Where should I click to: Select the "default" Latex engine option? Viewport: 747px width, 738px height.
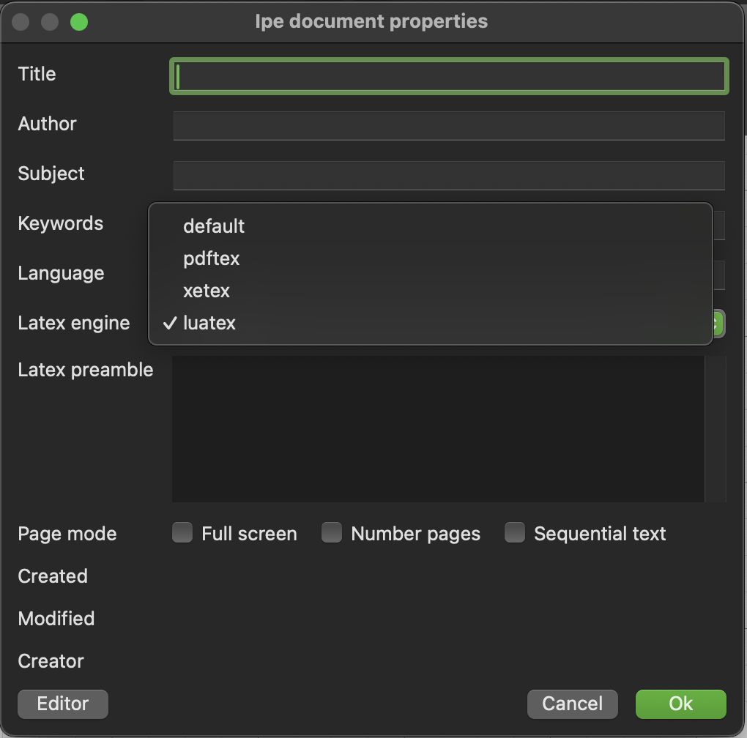tap(214, 226)
